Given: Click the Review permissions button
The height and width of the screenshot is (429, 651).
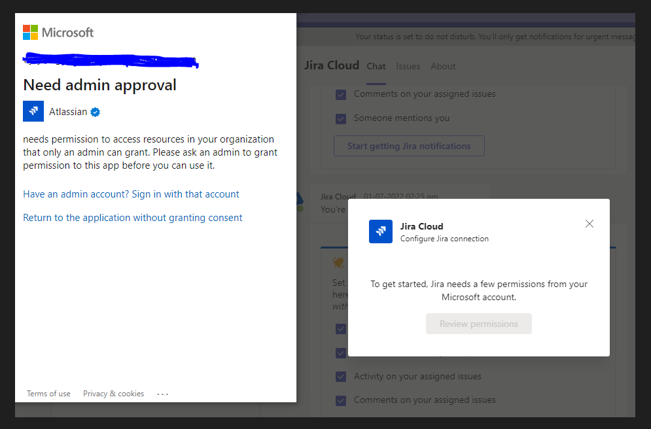Looking at the screenshot, I should [x=479, y=324].
